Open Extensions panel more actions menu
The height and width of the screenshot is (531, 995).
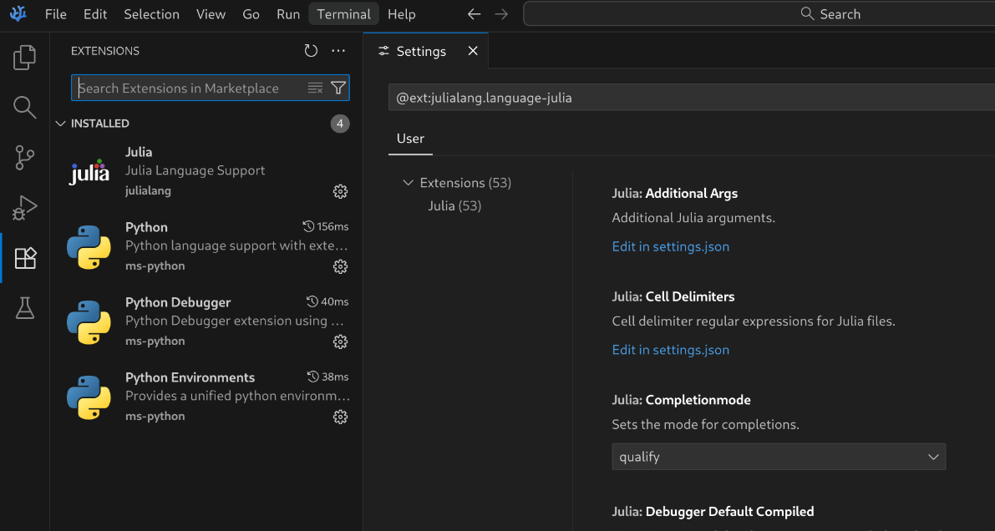point(338,51)
